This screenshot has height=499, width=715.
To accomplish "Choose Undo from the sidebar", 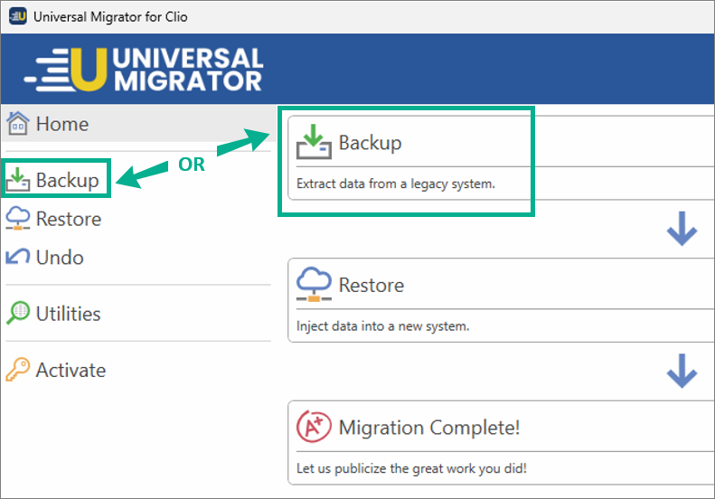I will pos(60,258).
